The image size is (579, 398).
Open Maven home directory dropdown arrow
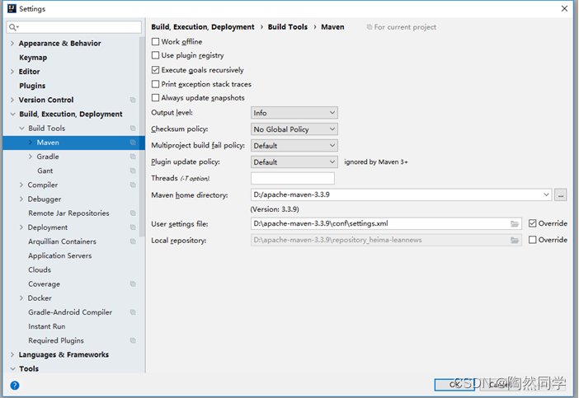(546, 194)
